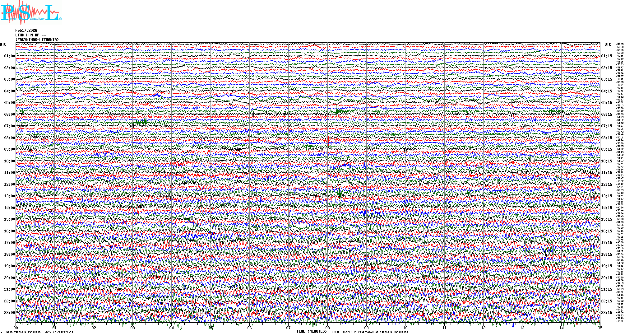Select the 23:00 hour marker on left
625x336 pixels.
tap(9, 313)
